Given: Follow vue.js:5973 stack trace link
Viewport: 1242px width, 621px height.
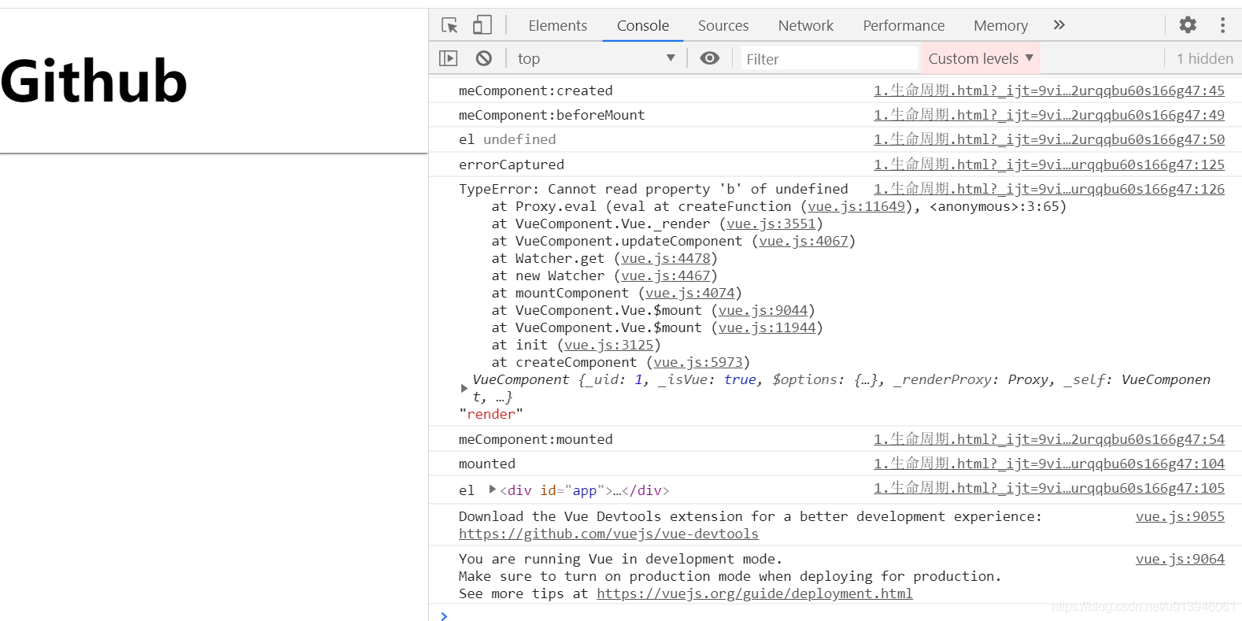Looking at the screenshot, I should (698, 362).
